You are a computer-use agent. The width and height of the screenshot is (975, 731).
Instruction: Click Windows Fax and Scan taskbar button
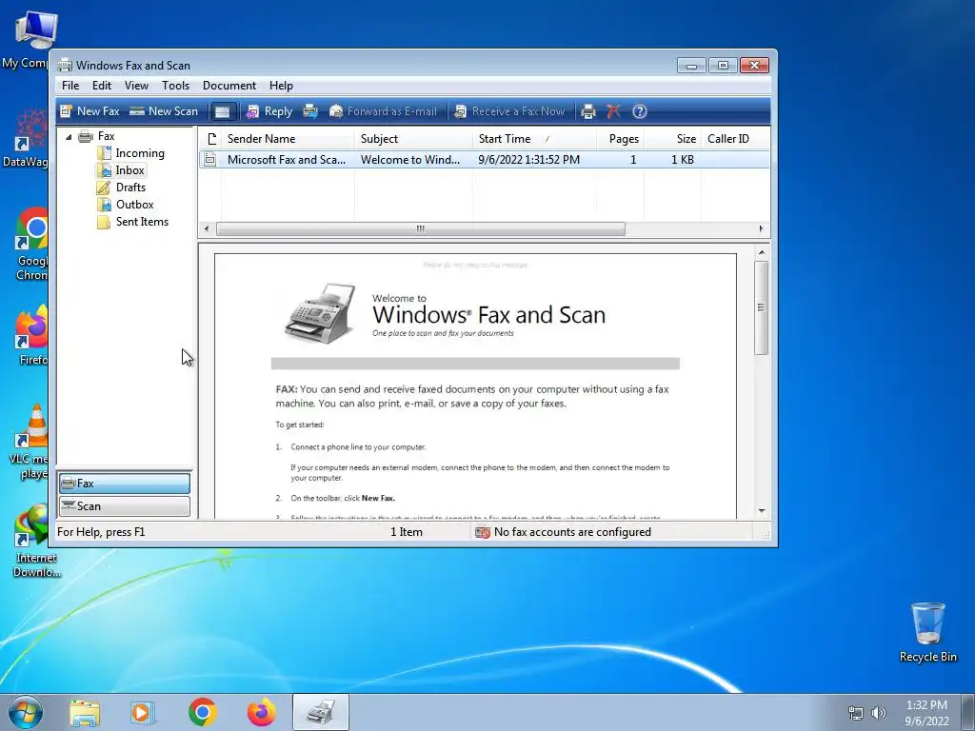point(320,712)
